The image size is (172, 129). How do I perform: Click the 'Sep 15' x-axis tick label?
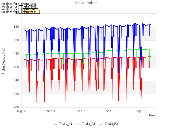pyautogui.click(x=141, y=111)
